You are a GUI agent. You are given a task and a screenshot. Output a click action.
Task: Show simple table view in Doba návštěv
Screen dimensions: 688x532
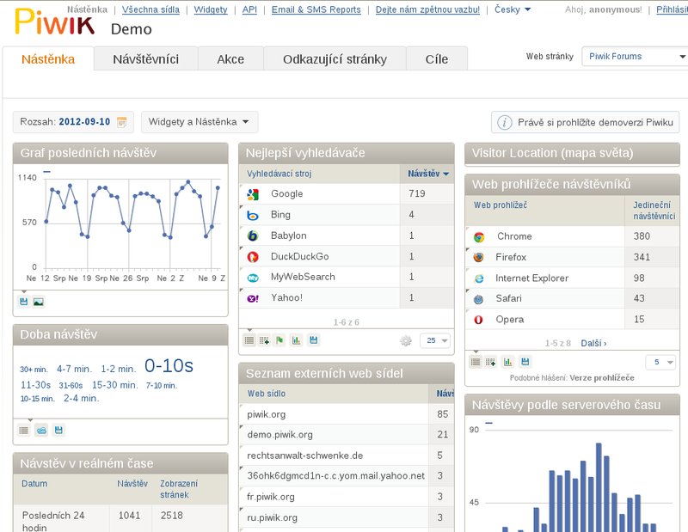point(24,431)
